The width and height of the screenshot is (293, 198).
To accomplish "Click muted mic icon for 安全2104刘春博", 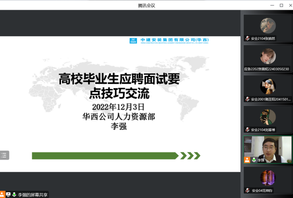I will pyautogui.click(x=247, y=130).
